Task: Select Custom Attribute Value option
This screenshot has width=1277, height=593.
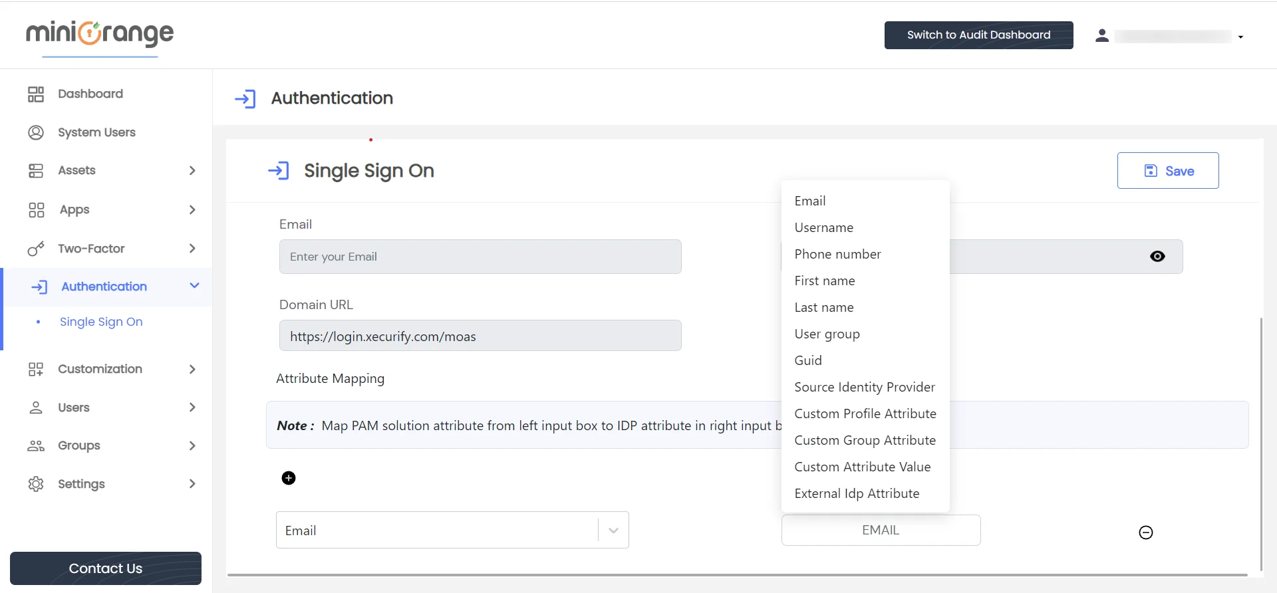Action: point(865,467)
